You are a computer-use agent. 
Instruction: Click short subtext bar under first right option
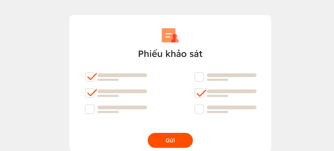pyautogui.click(x=217, y=80)
